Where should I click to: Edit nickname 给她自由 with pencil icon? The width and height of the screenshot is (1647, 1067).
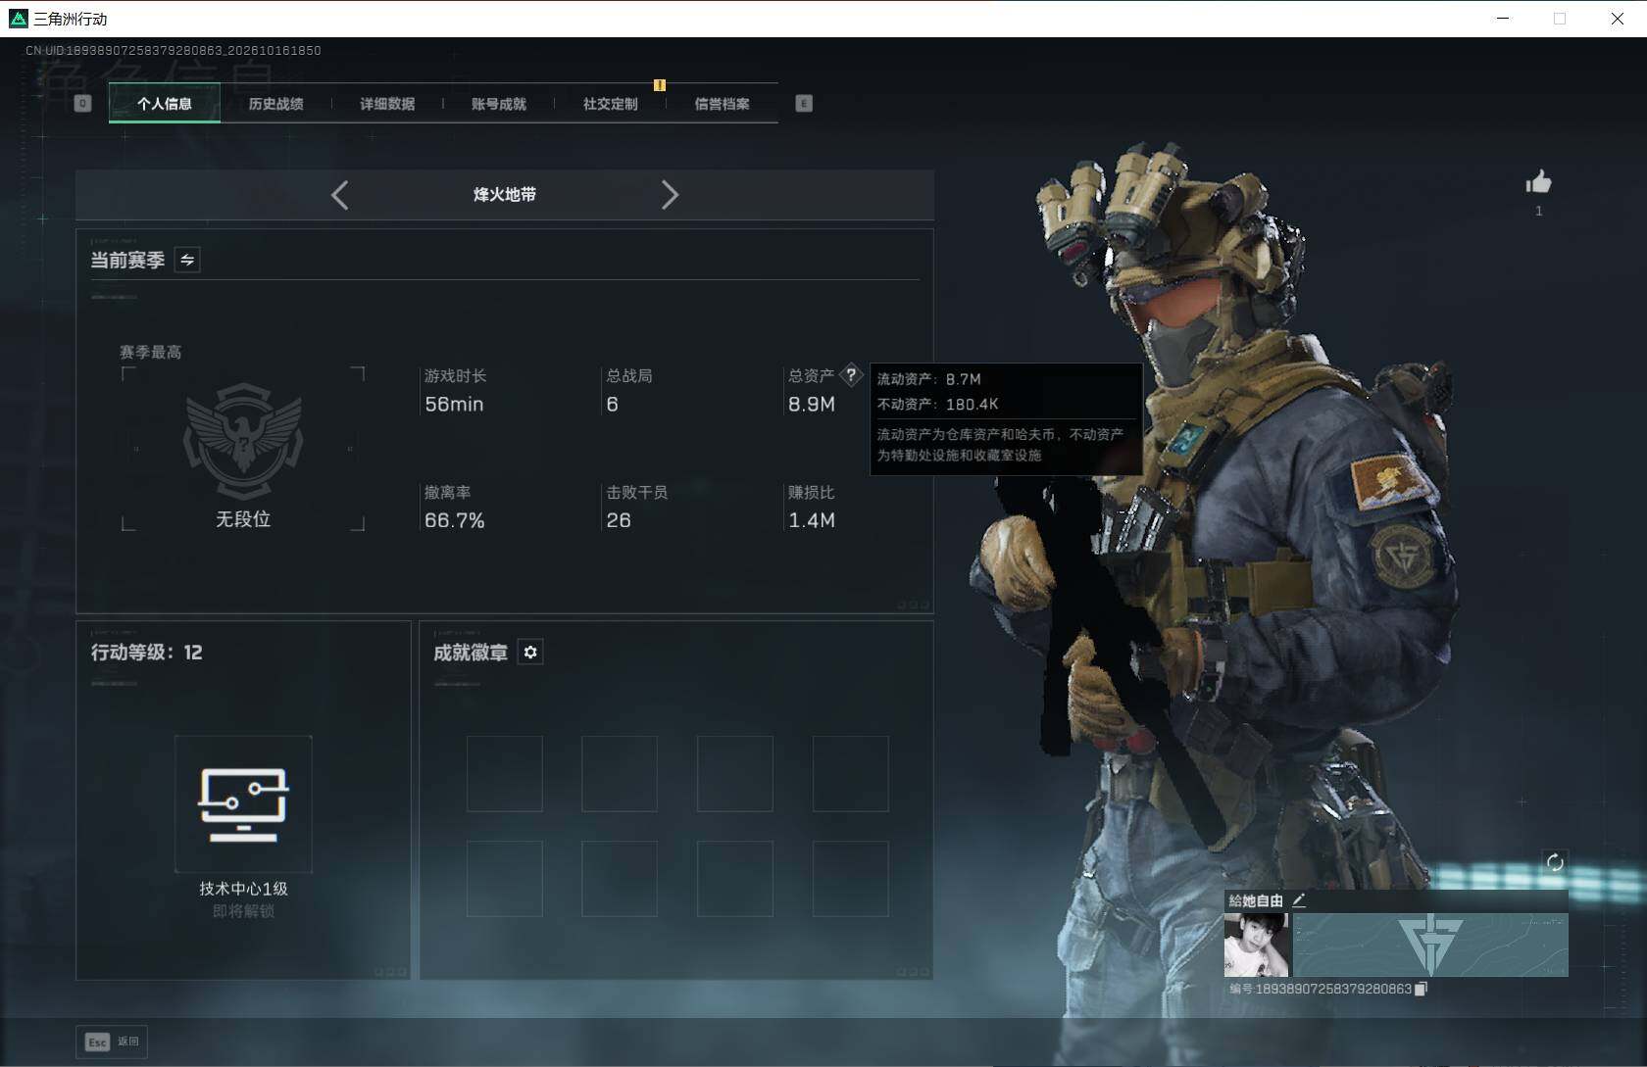(x=1299, y=899)
